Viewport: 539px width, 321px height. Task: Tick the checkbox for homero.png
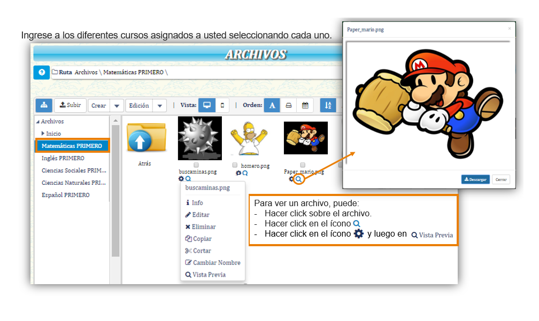pos(235,165)
